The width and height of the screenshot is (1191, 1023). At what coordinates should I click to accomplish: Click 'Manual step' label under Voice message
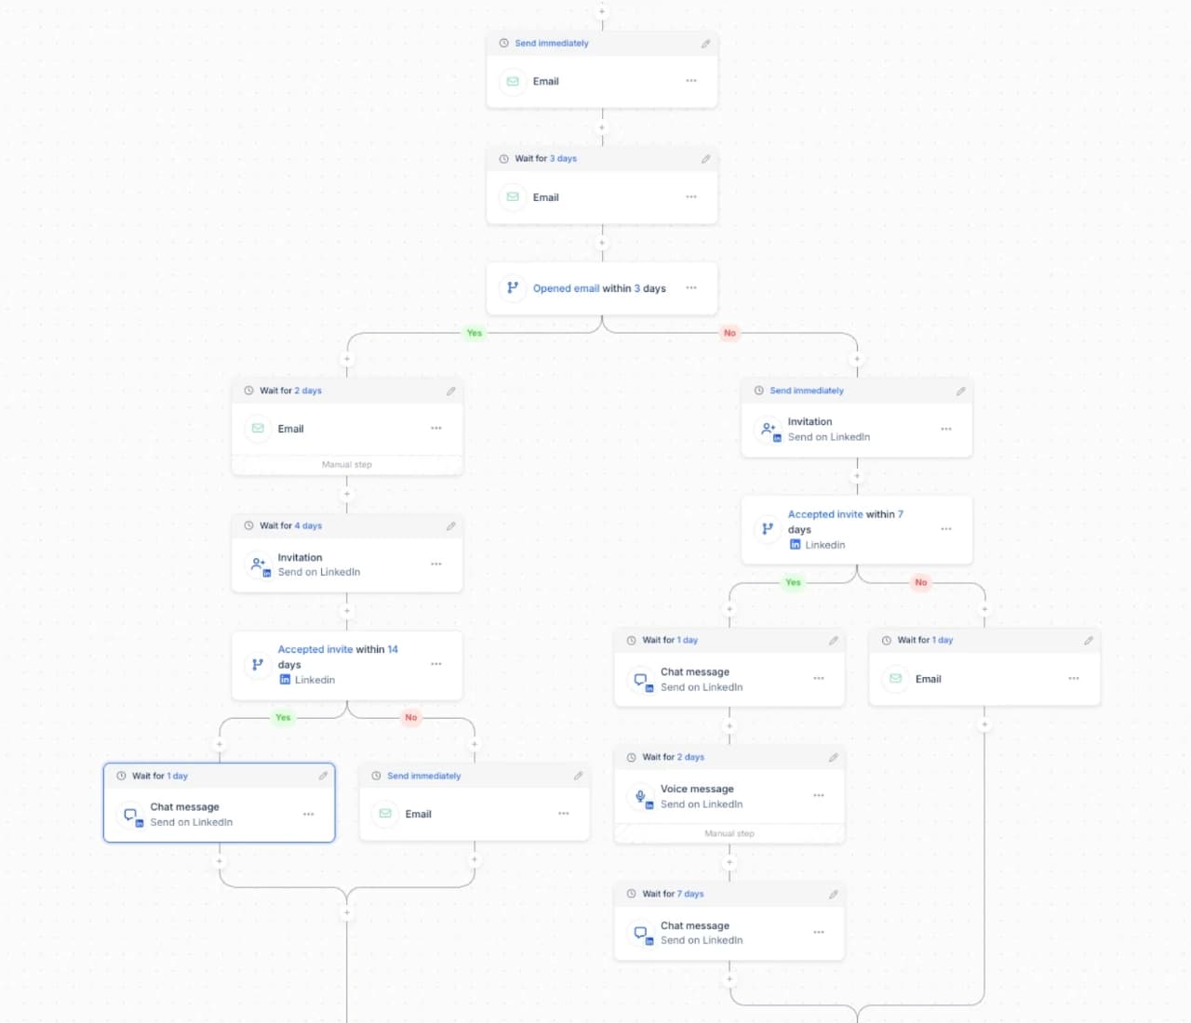[729, 834]
